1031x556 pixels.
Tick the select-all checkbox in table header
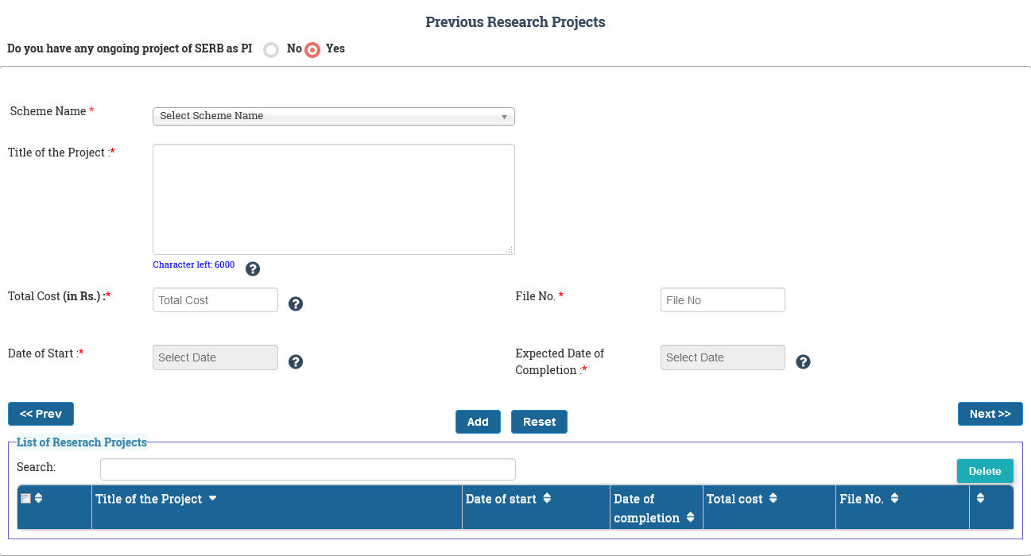click(26, 498)
